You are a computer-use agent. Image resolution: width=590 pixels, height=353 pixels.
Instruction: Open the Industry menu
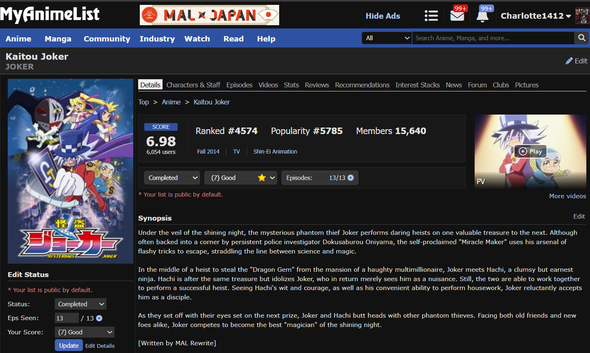tap(157, 39)
